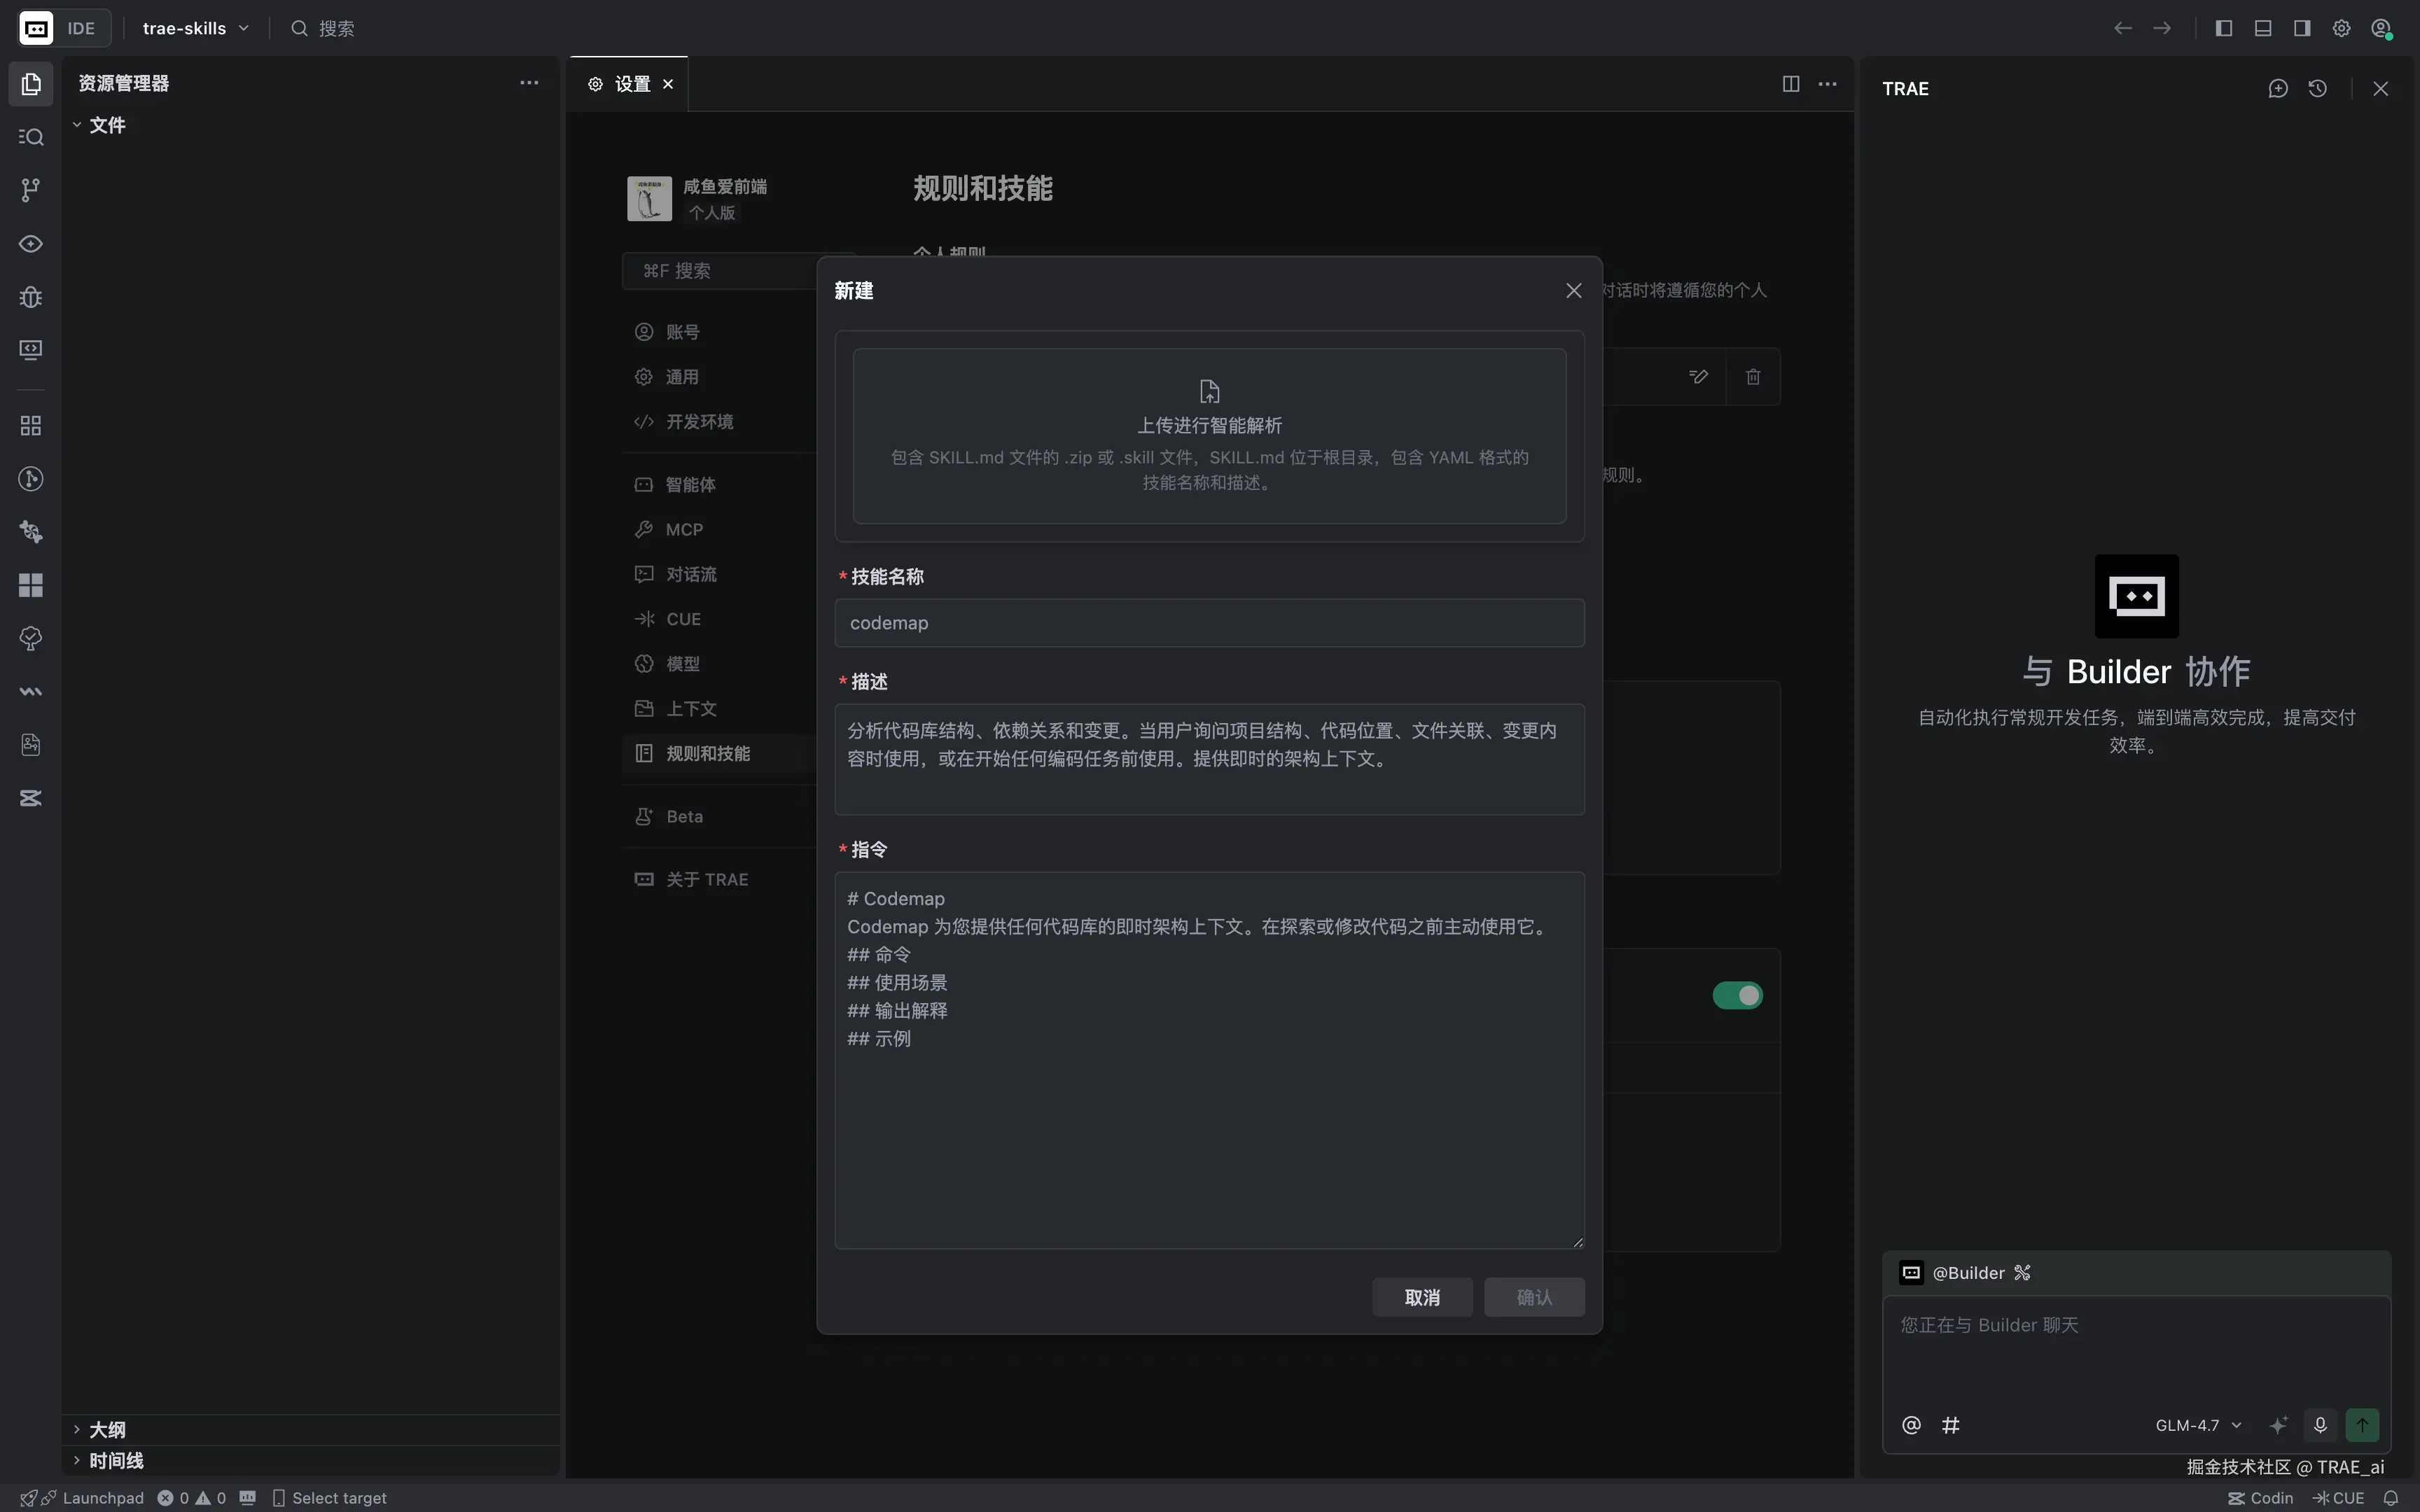Select MCP in settings menu
2420x1512 pixels.
click(684, 529)
